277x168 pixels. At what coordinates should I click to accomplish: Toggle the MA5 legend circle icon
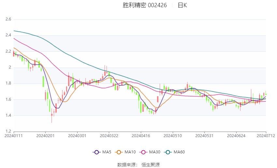point(96,152)
